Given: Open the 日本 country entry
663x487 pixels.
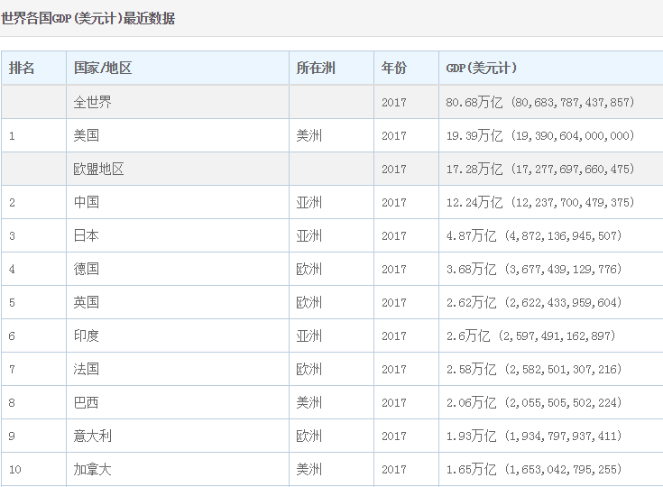Looking at the screenshot, I should (87, 235).
